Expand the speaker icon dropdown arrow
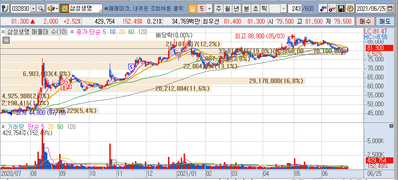 point(57,9)
